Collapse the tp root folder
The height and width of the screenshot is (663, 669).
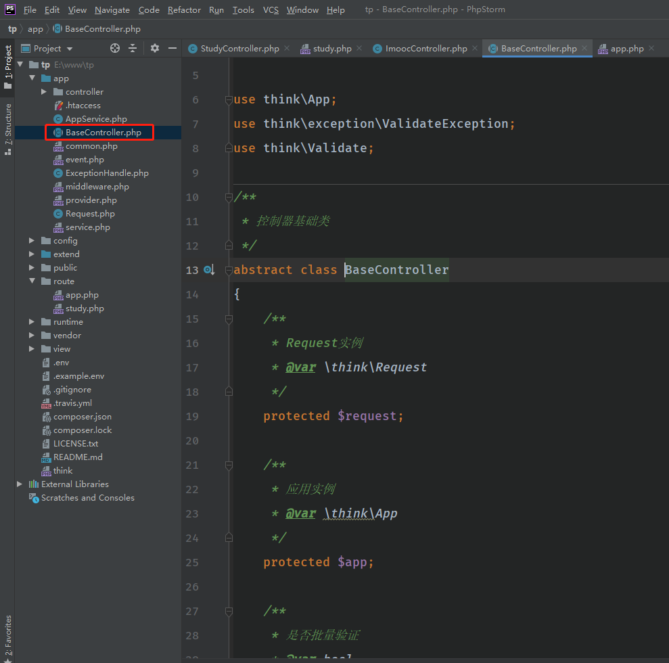[x=20, y=64]
